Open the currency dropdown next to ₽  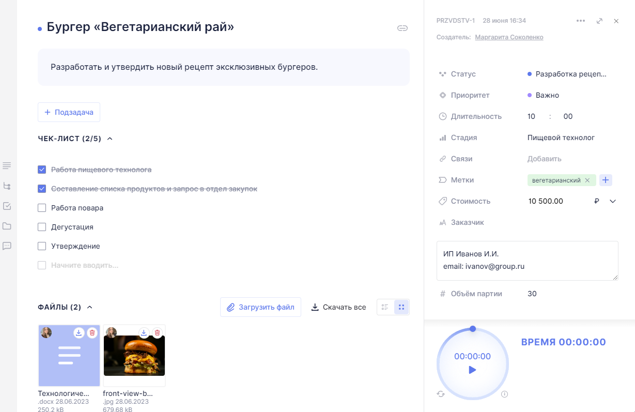click(x=613, y=201)
